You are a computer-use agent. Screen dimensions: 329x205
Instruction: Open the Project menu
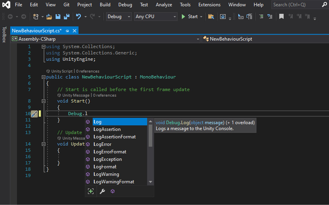(x=84, y=5)
